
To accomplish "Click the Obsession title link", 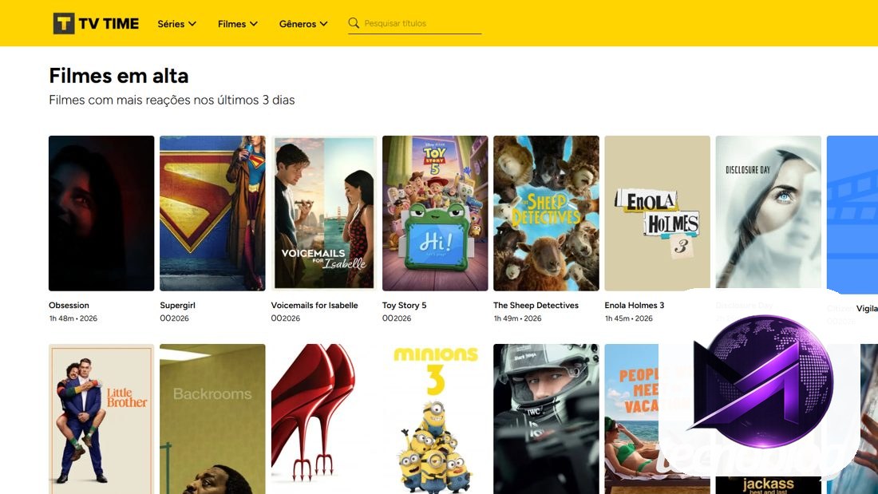I will 69,305.
